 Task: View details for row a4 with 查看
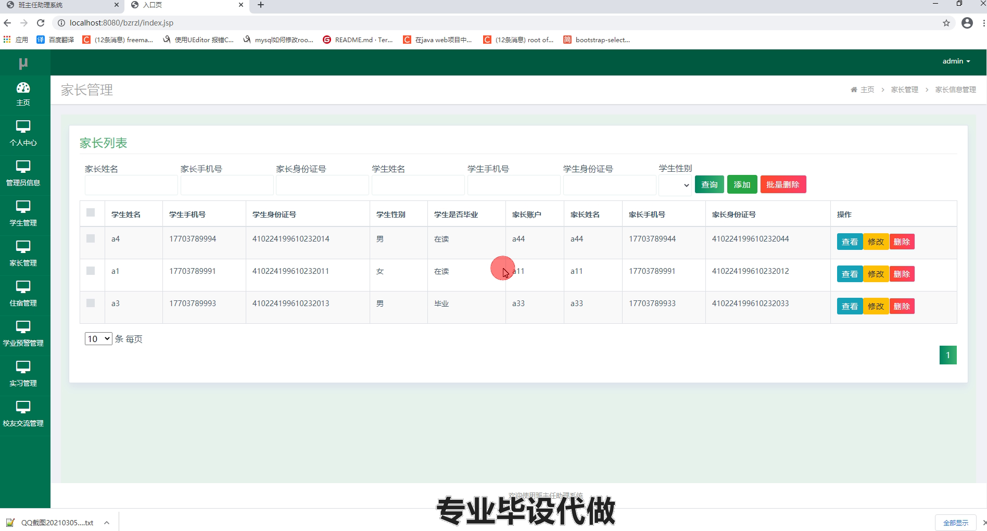[850, 242]
